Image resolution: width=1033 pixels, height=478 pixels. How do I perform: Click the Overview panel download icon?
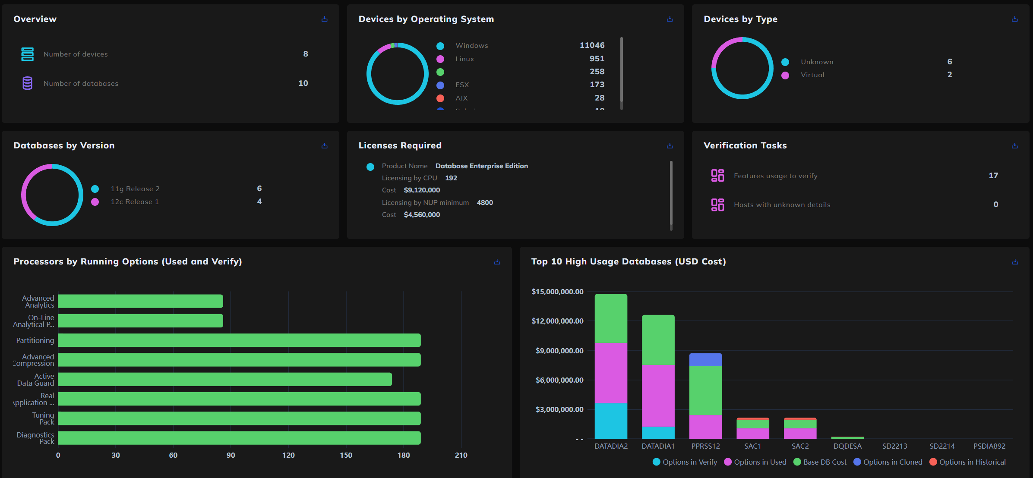(x=324, y=19)
